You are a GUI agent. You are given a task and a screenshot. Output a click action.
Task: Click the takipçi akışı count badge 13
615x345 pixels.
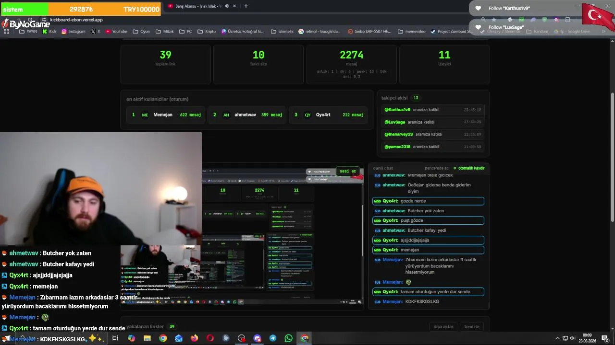pos(416,98)
